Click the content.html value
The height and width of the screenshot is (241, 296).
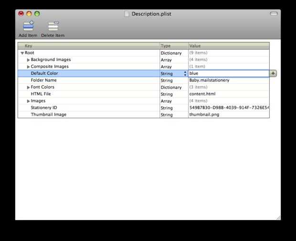tap(202, 94)
